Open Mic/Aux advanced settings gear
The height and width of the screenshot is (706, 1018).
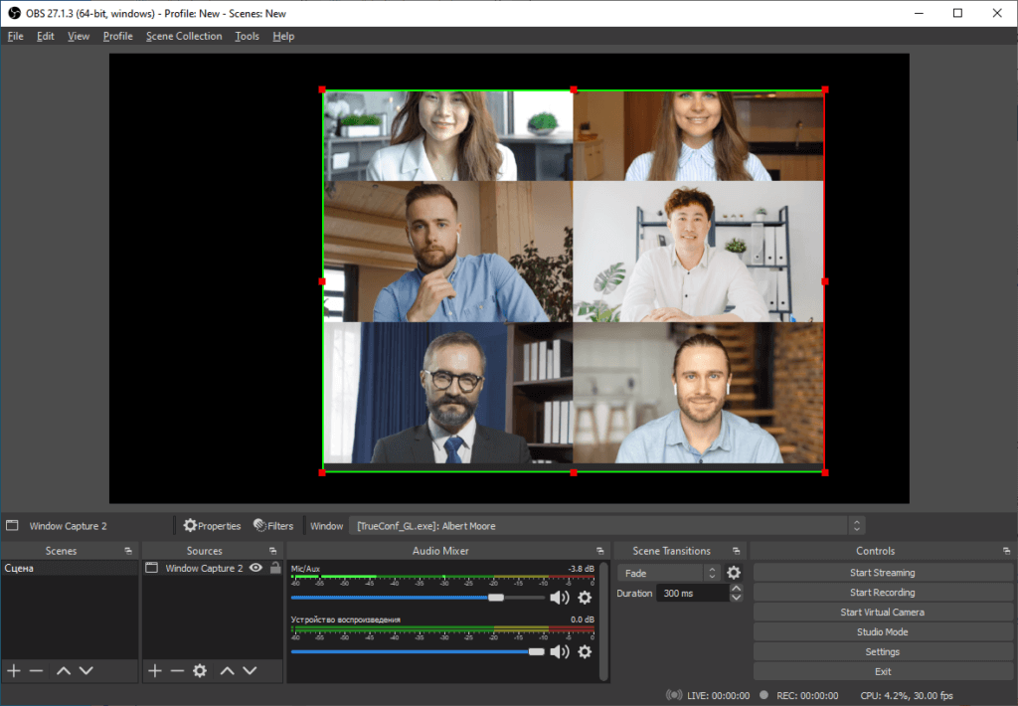point(585,597)
